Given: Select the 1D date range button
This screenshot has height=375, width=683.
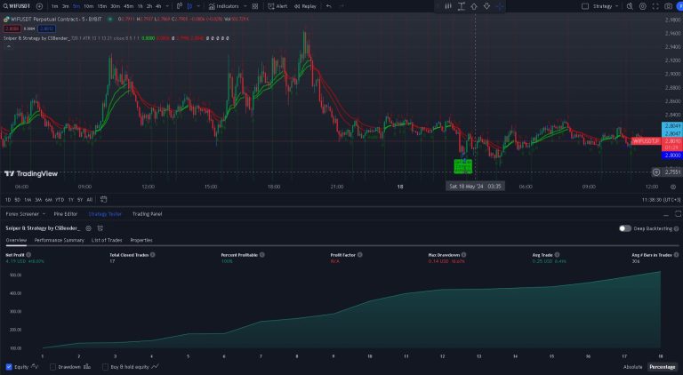Looking at the screenshot, I should 9,199.
